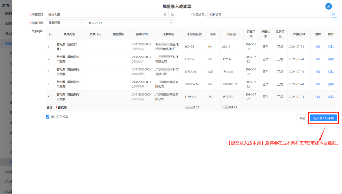Viewport: 342px width, 194px height.
Task: Open PDF attachment for row 5
Action: coord(318,97)
